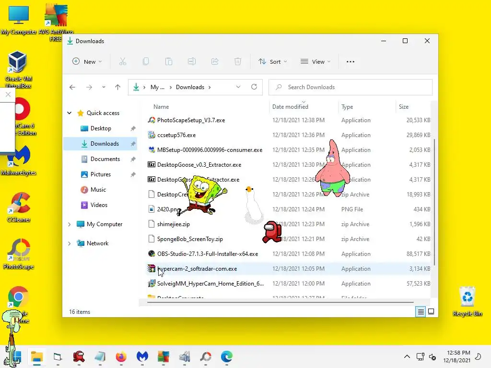
Task: Select Documents in navigation pane
Action: click(100, 159)
